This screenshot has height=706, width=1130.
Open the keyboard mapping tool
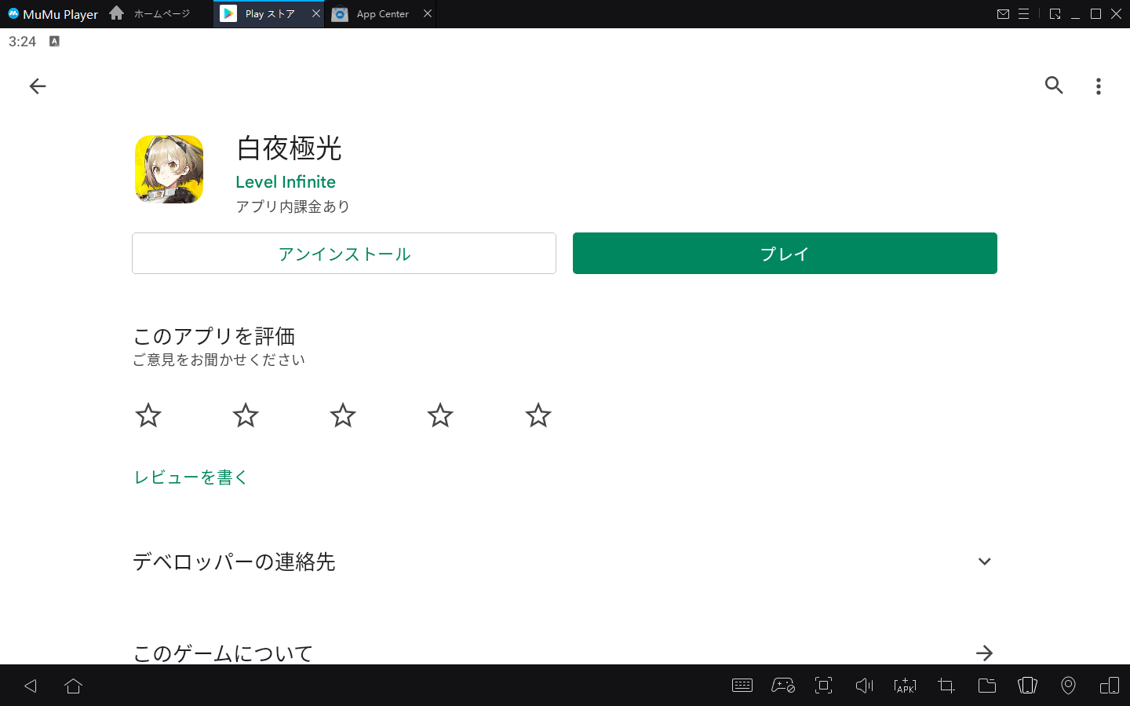tap(742, 686)
